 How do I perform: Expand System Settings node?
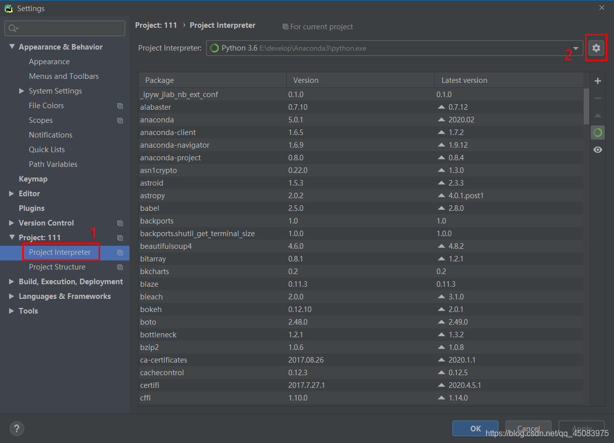(22, 91)
